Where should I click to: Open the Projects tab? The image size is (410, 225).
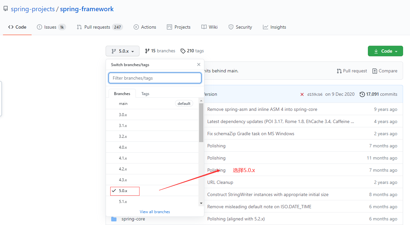coord(179,27)
